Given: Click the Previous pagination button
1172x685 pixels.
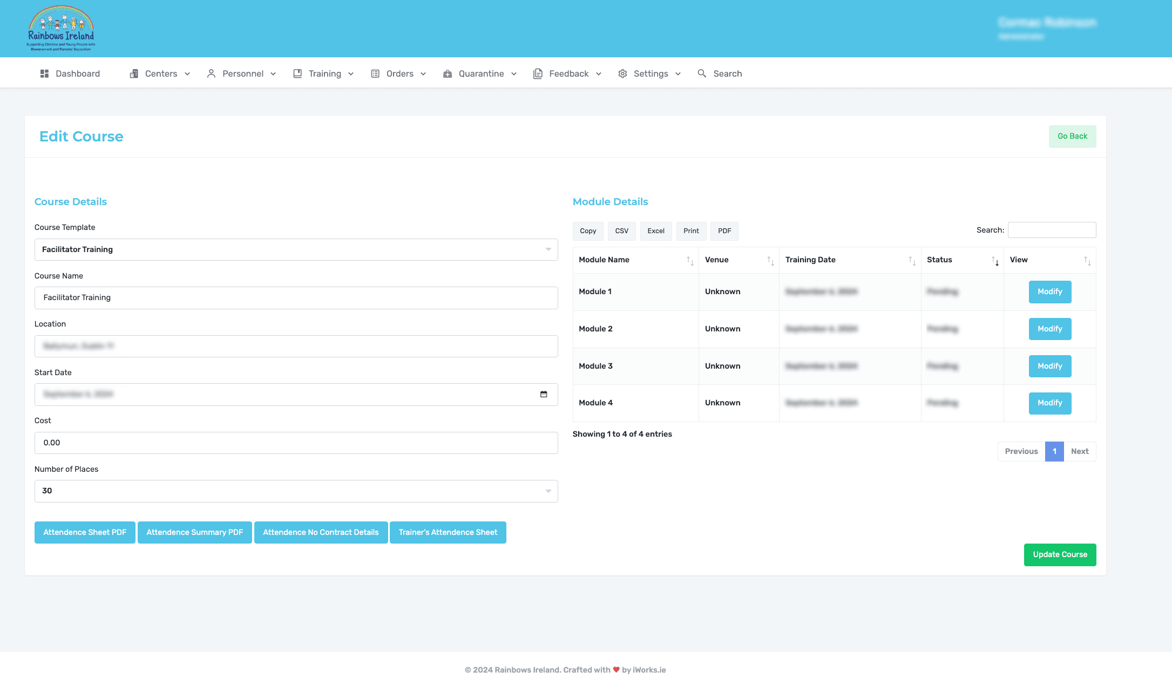Looking at the screenshot, I should (x=1021, y=451).
